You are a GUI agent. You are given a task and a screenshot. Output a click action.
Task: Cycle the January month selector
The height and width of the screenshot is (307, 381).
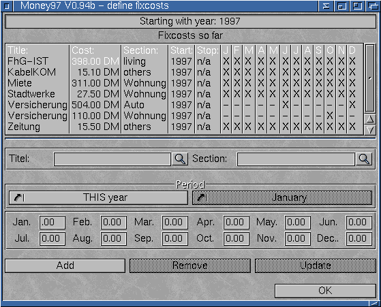(x=282, y=197)
